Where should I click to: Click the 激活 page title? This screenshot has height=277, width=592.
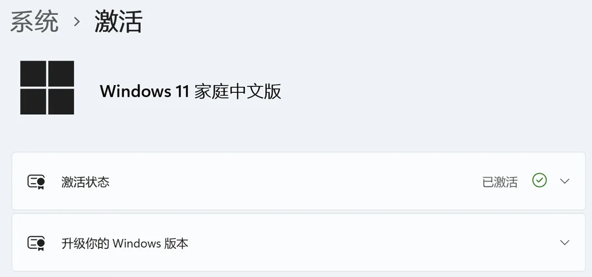tap(118, 21)
